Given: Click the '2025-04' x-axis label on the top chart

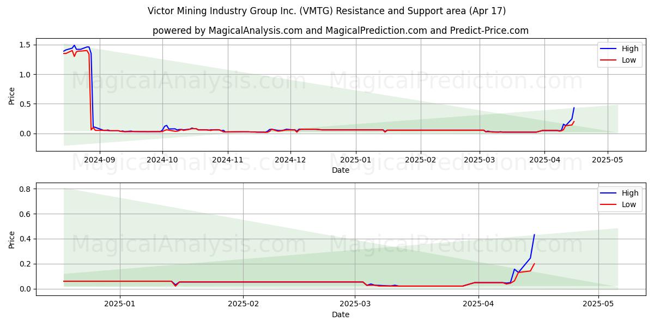Looking at the screenshot, I should point(544,160).
